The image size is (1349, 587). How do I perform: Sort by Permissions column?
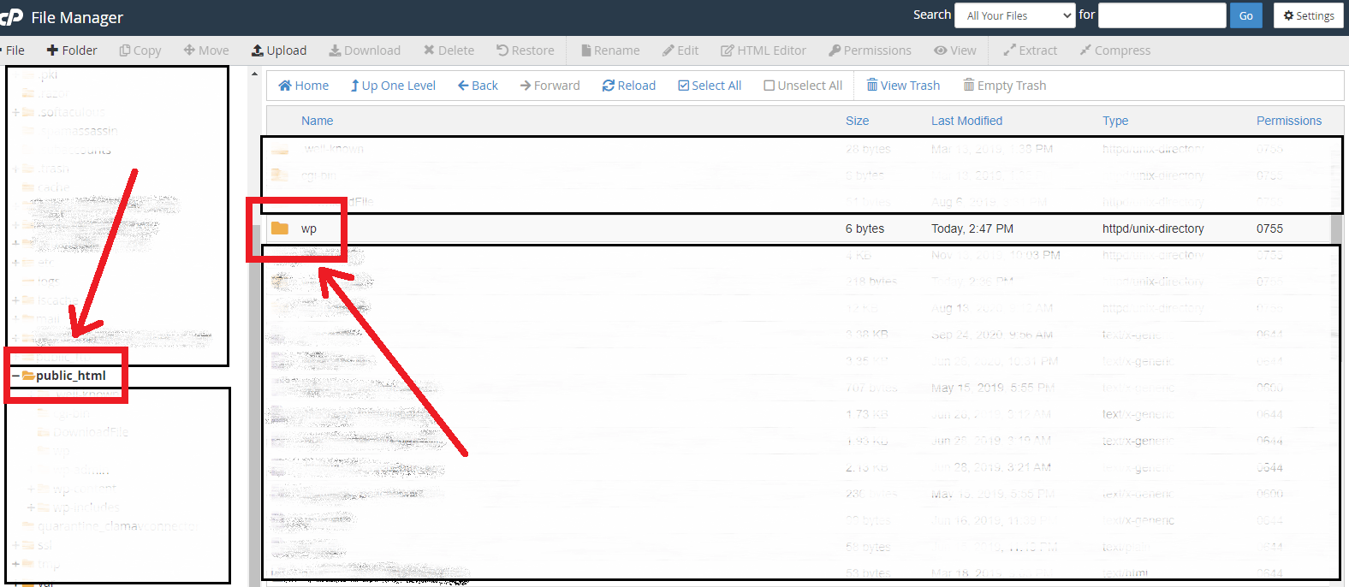(1289, 121)
